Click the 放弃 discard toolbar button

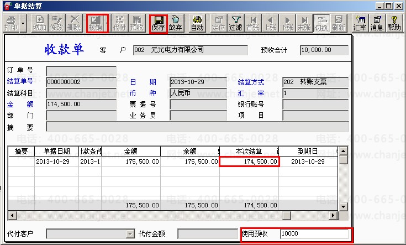tap(175, 23)
